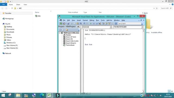This screenshot has height=98, width=174.
Task: Open the (General) object dropdown
Action: coord(111,27)
